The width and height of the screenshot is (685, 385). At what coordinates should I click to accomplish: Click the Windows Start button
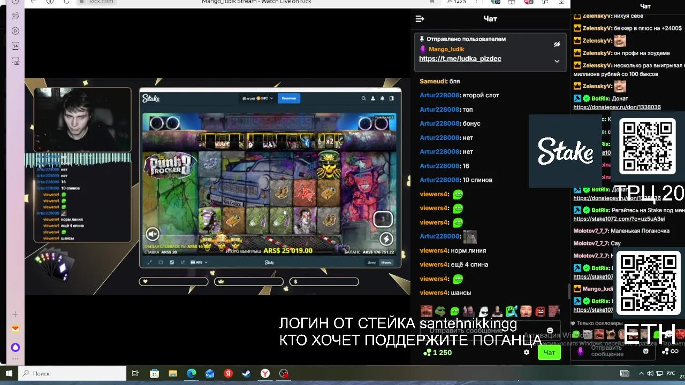[x=9, y=373]
